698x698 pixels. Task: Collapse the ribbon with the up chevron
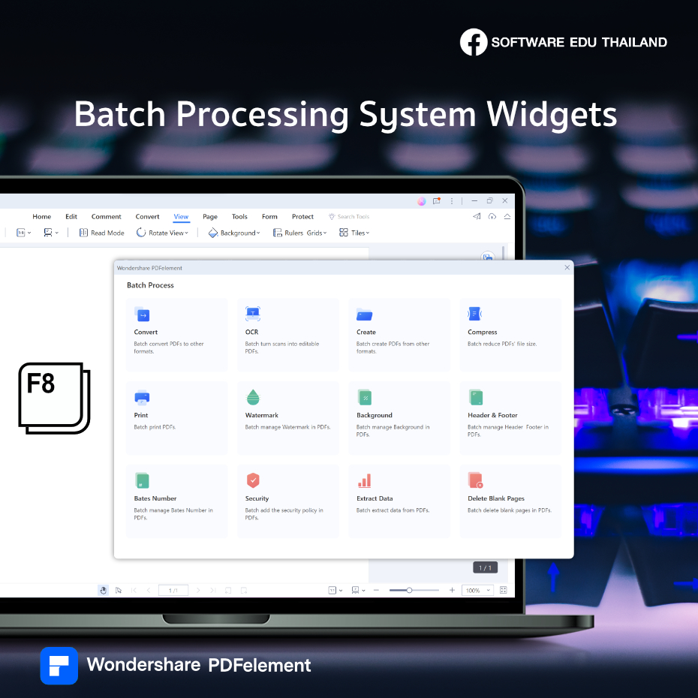[507, 216]
